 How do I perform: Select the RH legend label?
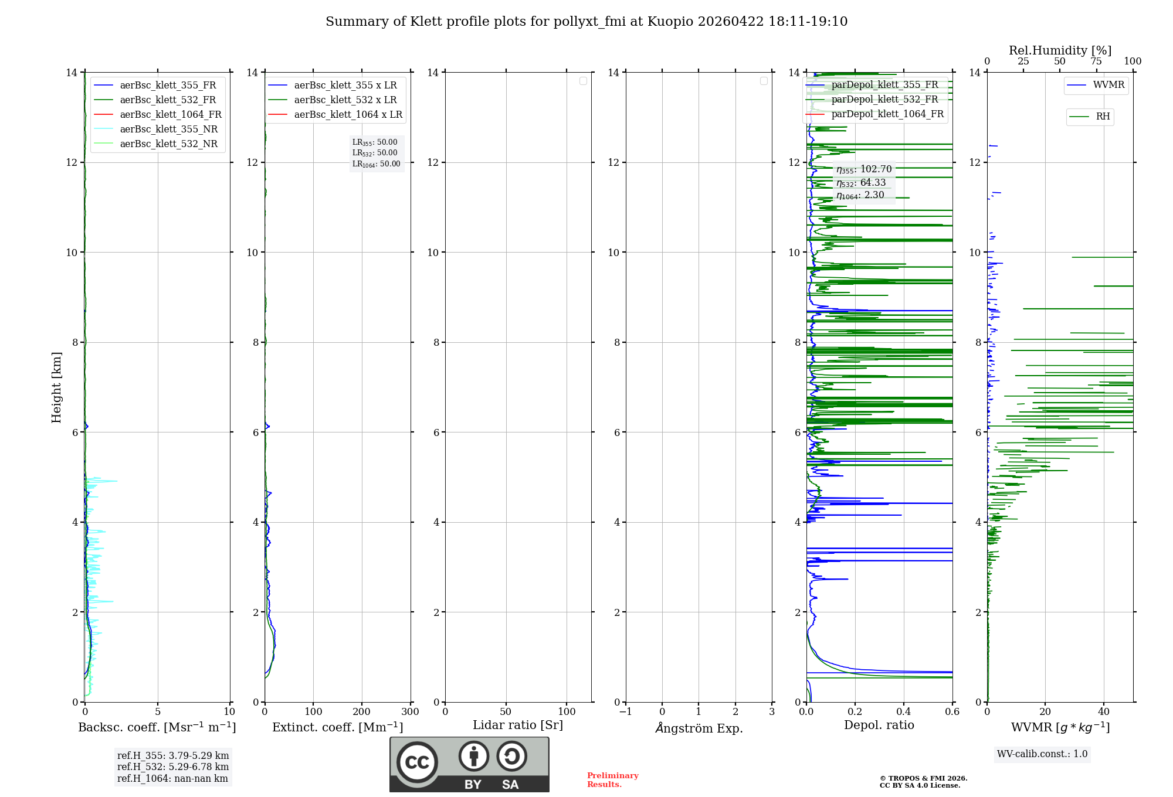click(1103, 117)
